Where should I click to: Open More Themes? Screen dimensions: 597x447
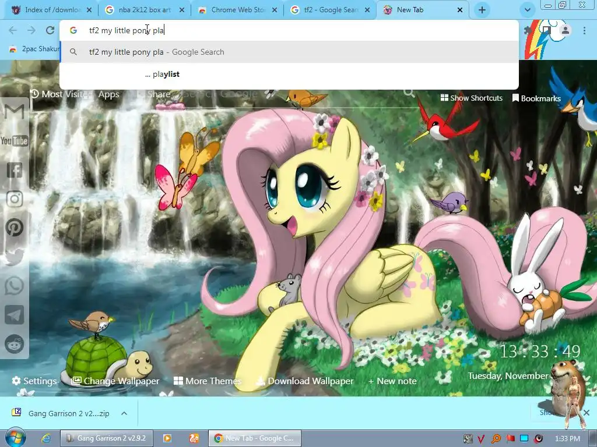coord(208,381)
